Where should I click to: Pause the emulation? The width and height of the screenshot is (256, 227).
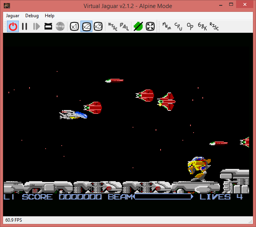[x=25, y=26]
